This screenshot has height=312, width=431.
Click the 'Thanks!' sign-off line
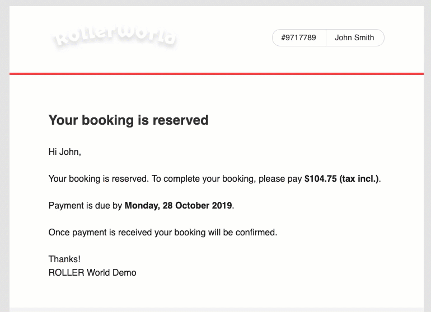coord(64,259)
